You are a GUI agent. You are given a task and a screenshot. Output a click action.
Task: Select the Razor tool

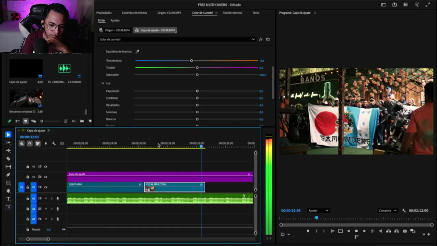pos(8,159)
